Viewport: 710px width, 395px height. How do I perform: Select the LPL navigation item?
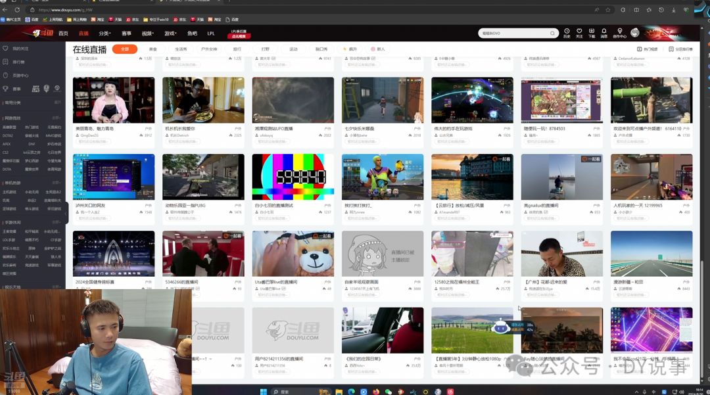click(x=211, y=33)
